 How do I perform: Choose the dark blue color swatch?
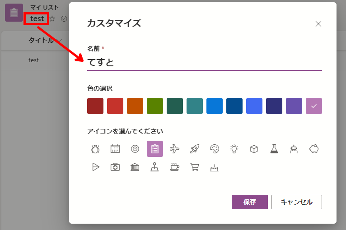pyautogui.click(x=234, y=106)
